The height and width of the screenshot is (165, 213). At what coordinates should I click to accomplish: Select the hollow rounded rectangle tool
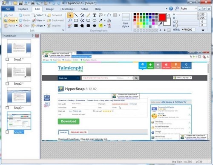point(88,20)
